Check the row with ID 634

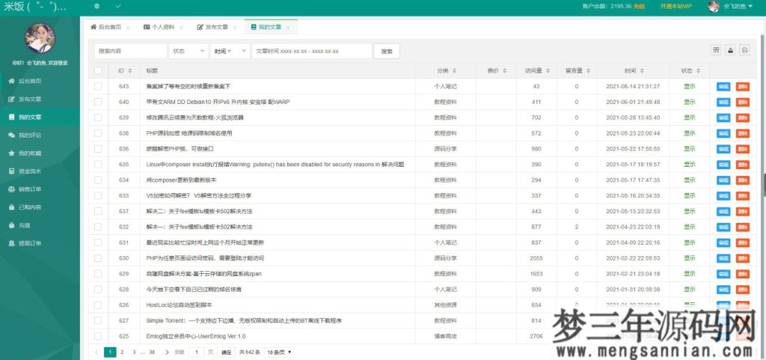click(98, 180)
